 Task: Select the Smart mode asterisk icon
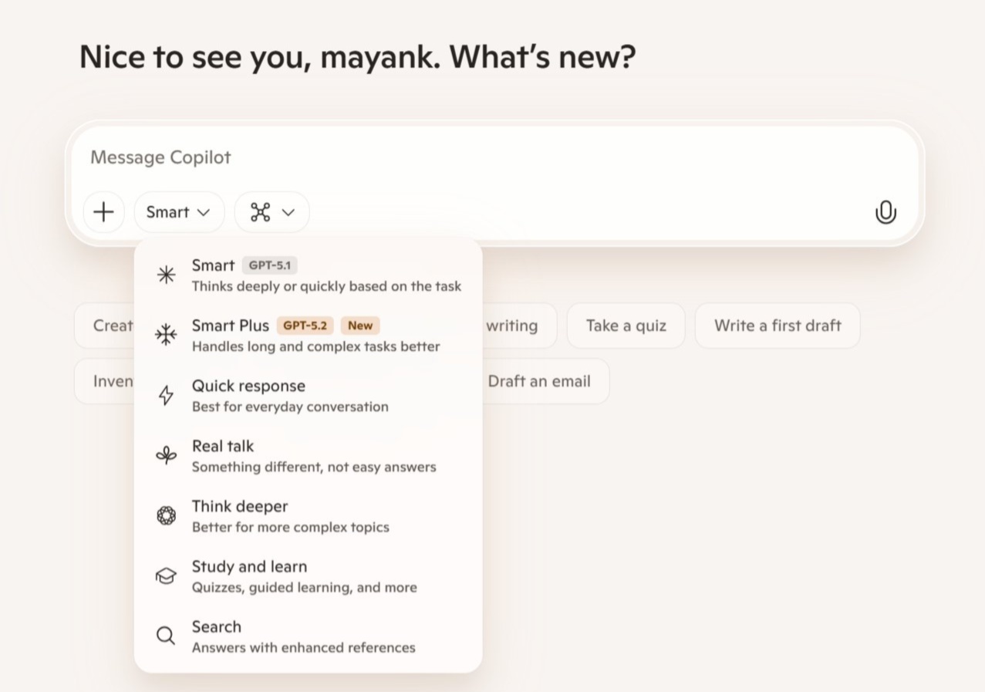coord(166,274)
